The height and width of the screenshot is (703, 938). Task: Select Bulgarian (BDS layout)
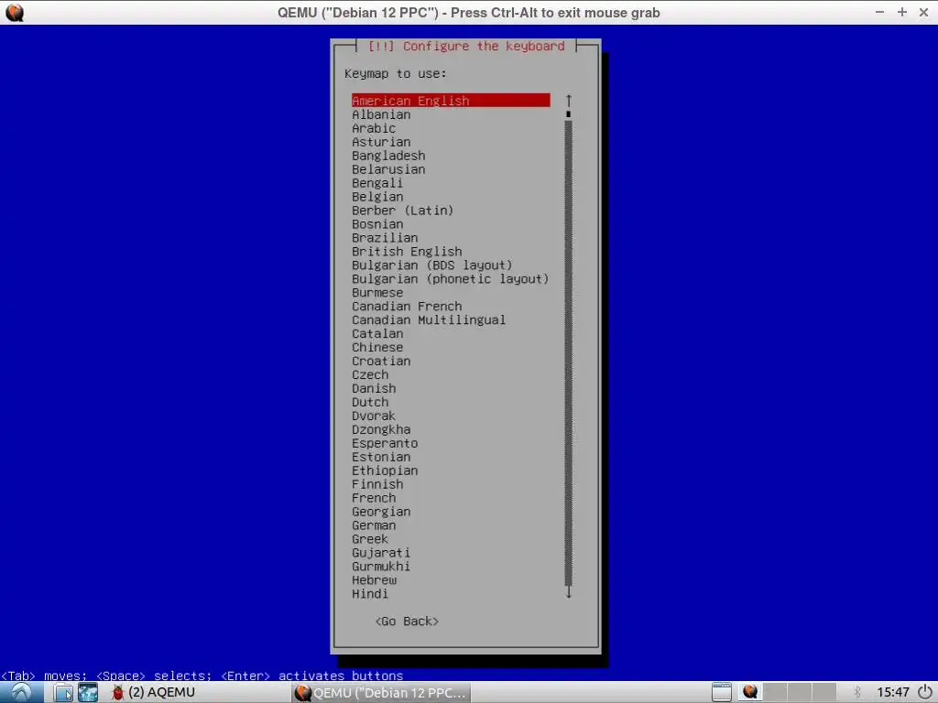(x=432, y=265)
